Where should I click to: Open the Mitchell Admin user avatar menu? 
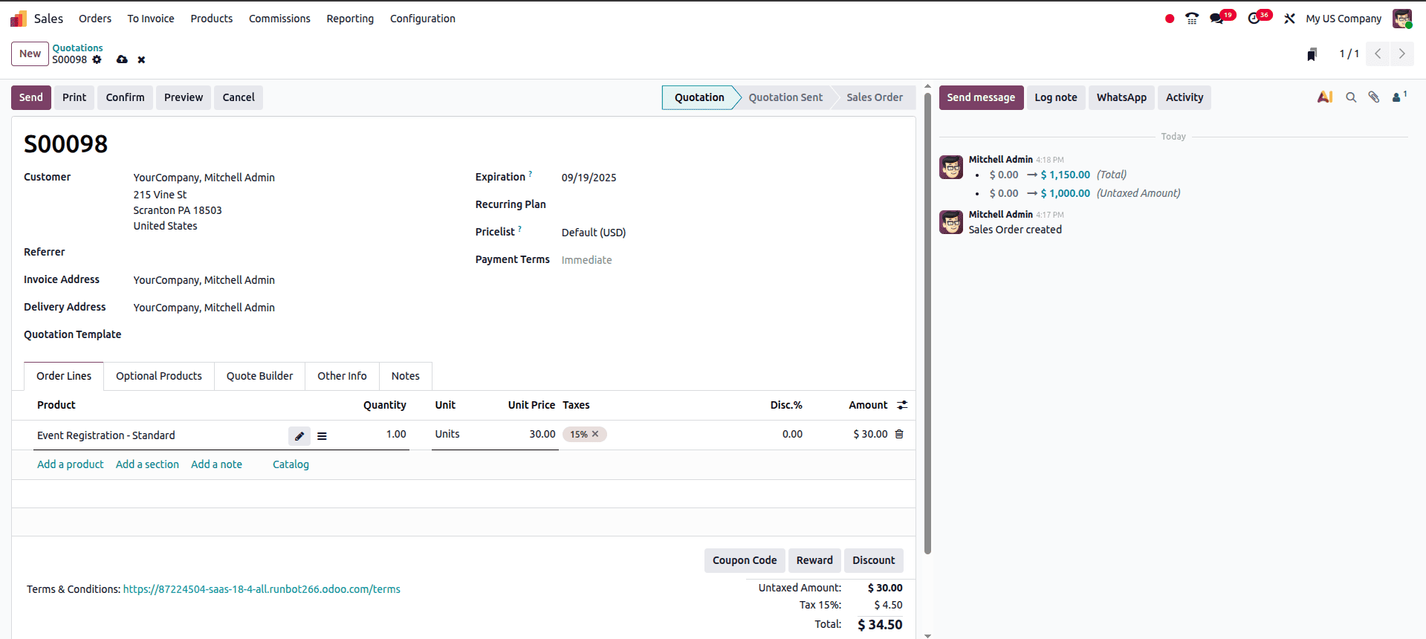coord(1402,19)
